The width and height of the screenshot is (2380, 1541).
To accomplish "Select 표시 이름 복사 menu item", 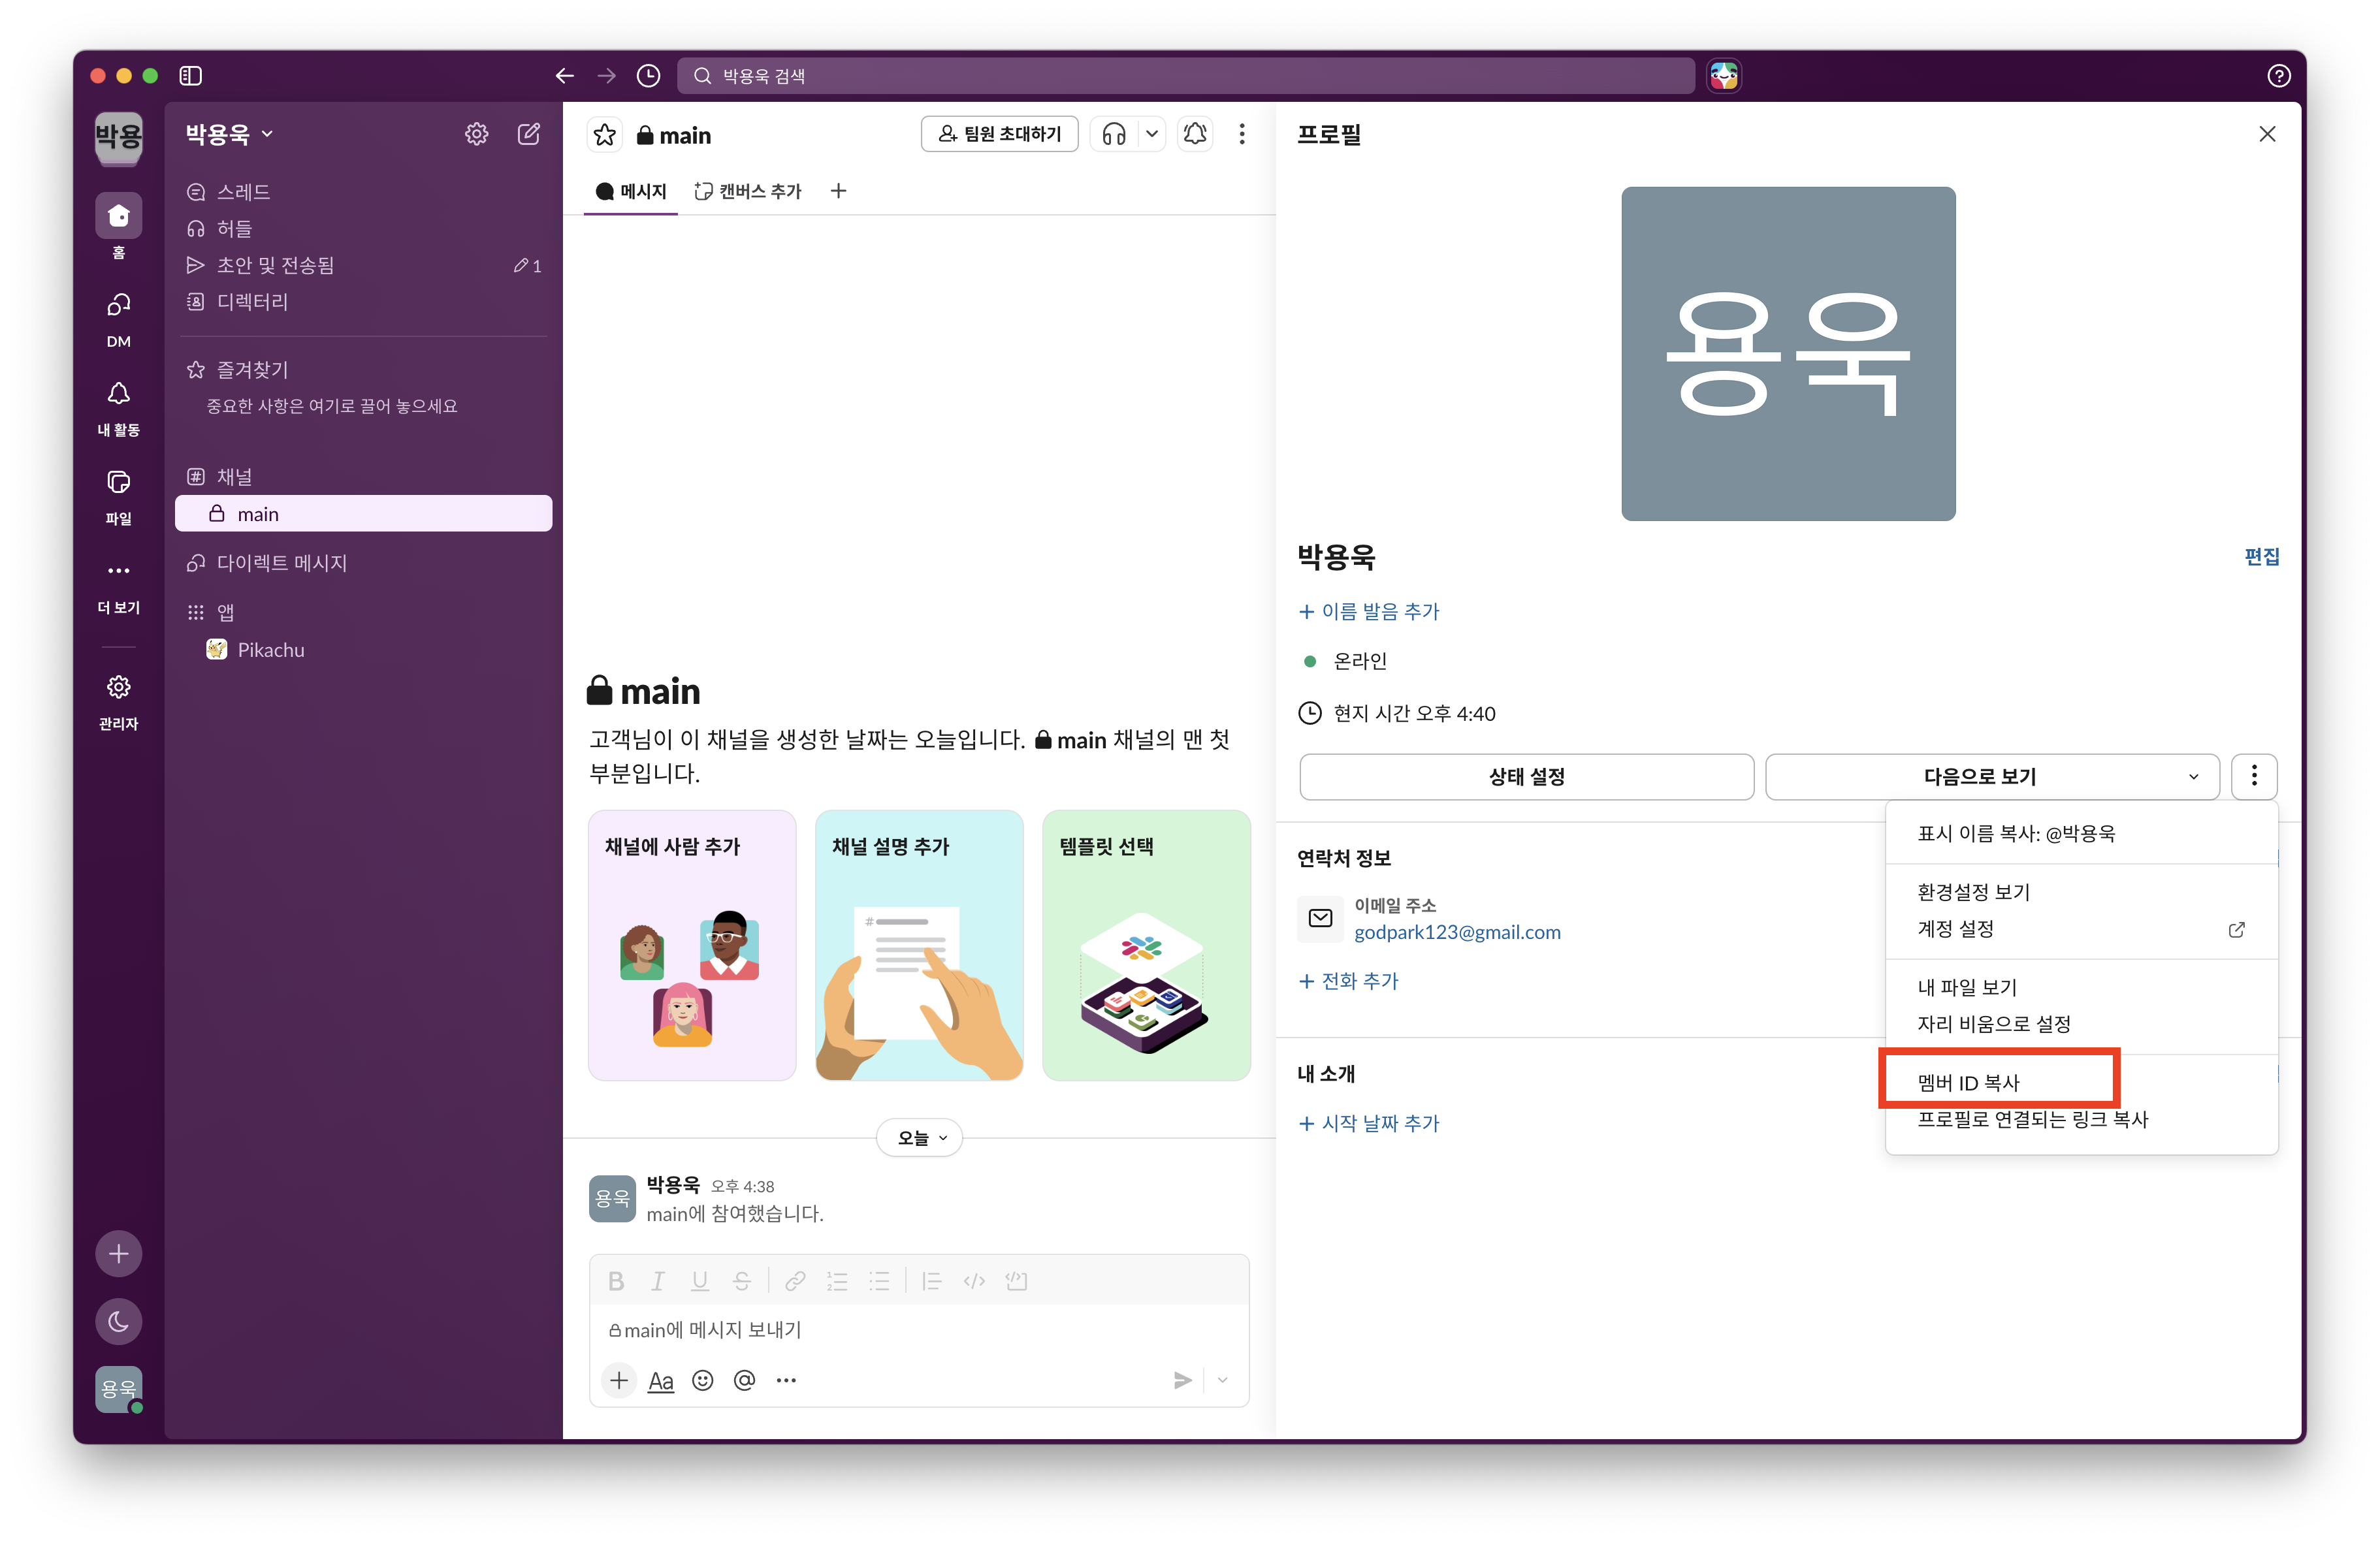I will pyautogui.click(x=2081, y=833).
